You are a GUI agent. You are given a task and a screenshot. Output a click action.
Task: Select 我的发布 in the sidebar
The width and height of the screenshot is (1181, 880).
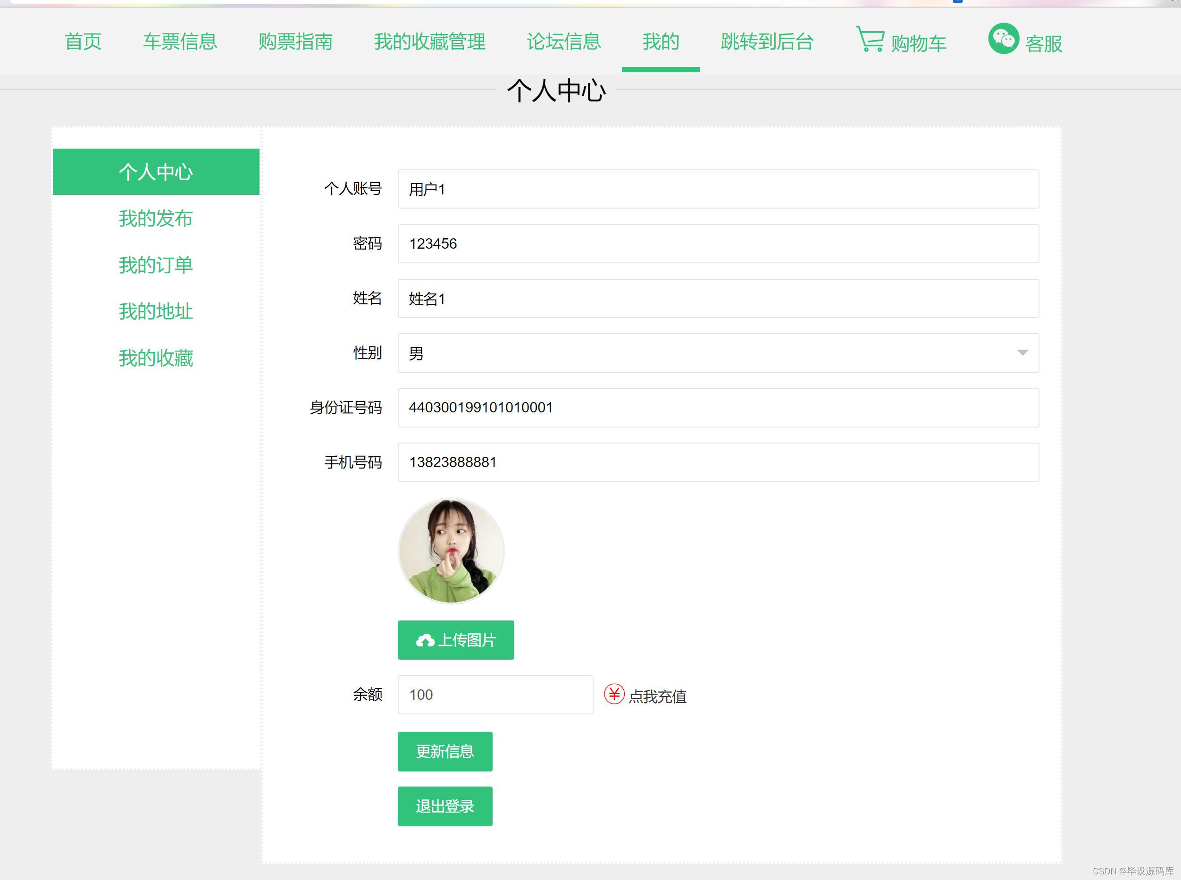pyautogui.click(x=155, y=219)
